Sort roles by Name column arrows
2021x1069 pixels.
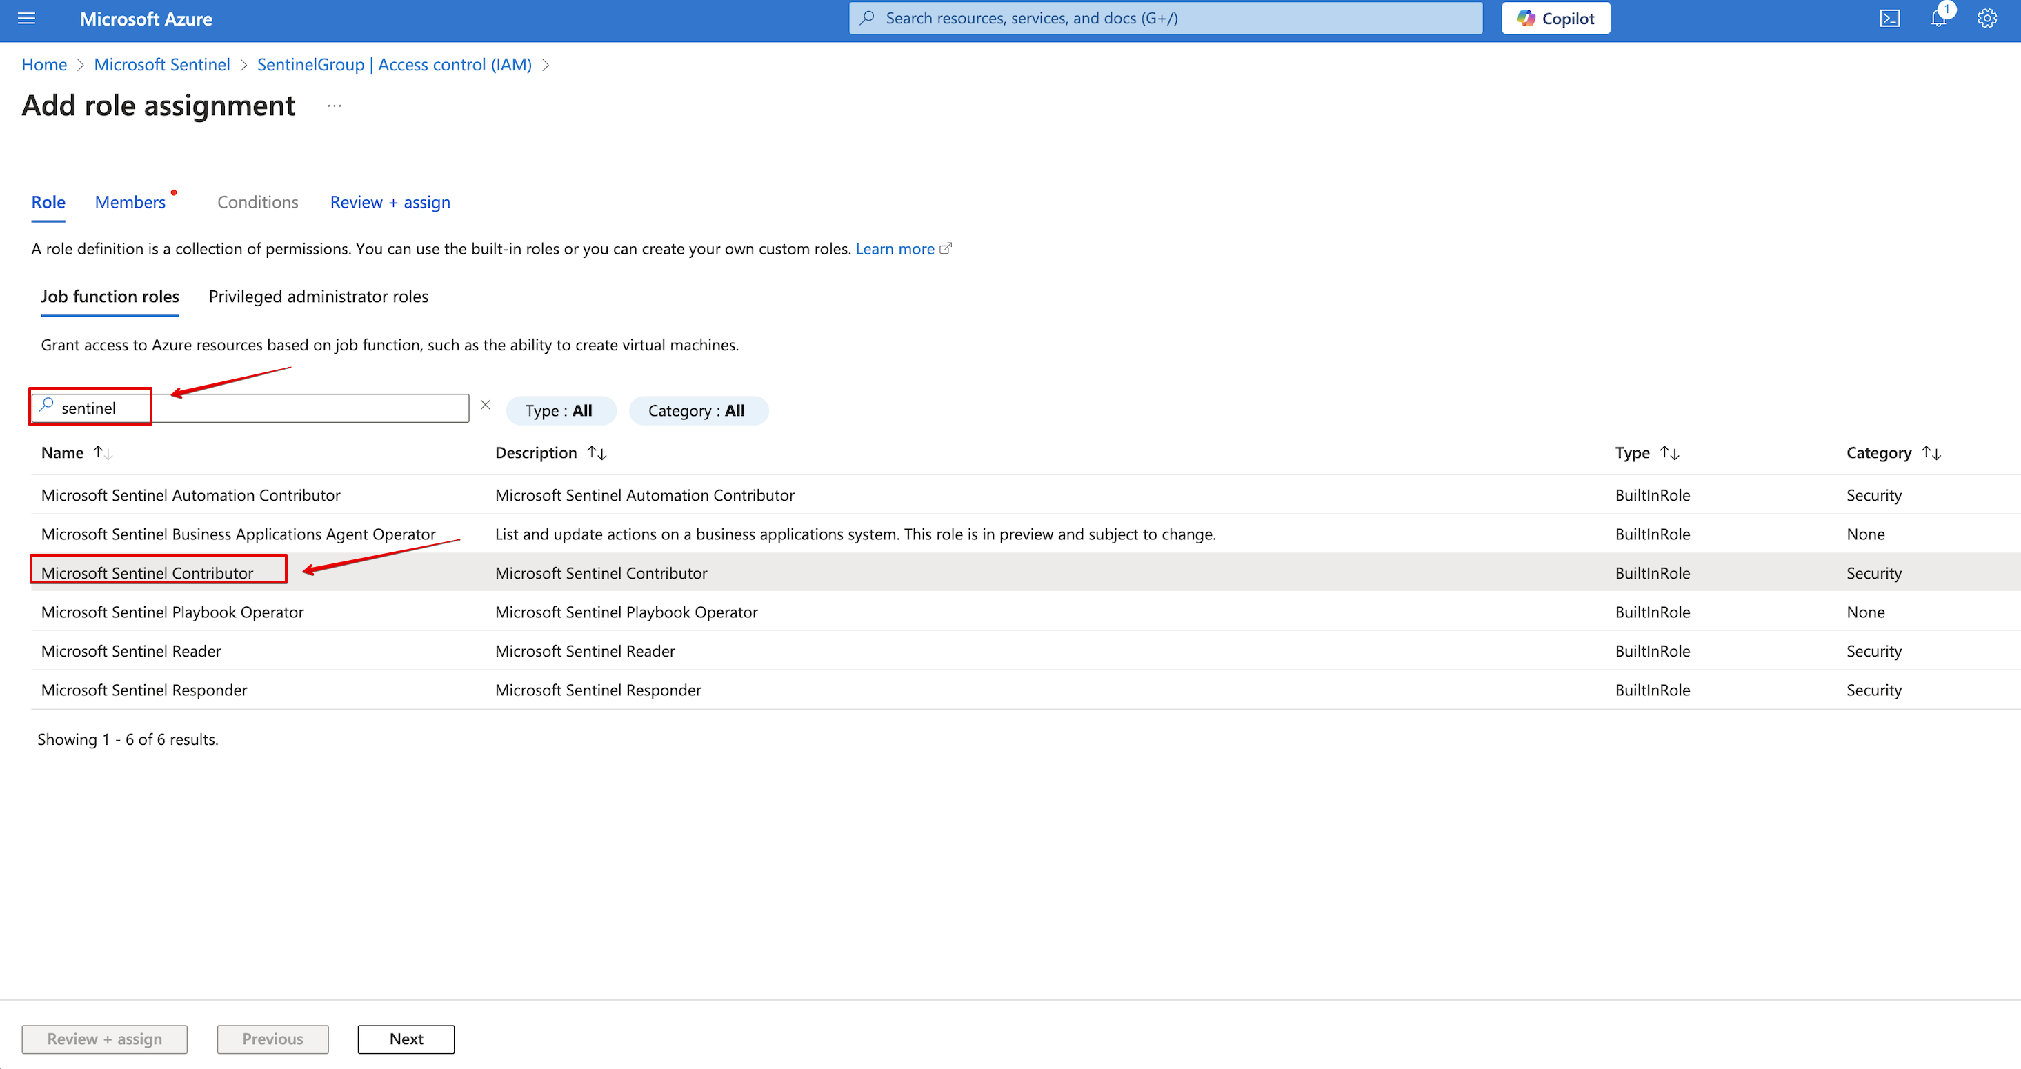[x=103, y=452]
